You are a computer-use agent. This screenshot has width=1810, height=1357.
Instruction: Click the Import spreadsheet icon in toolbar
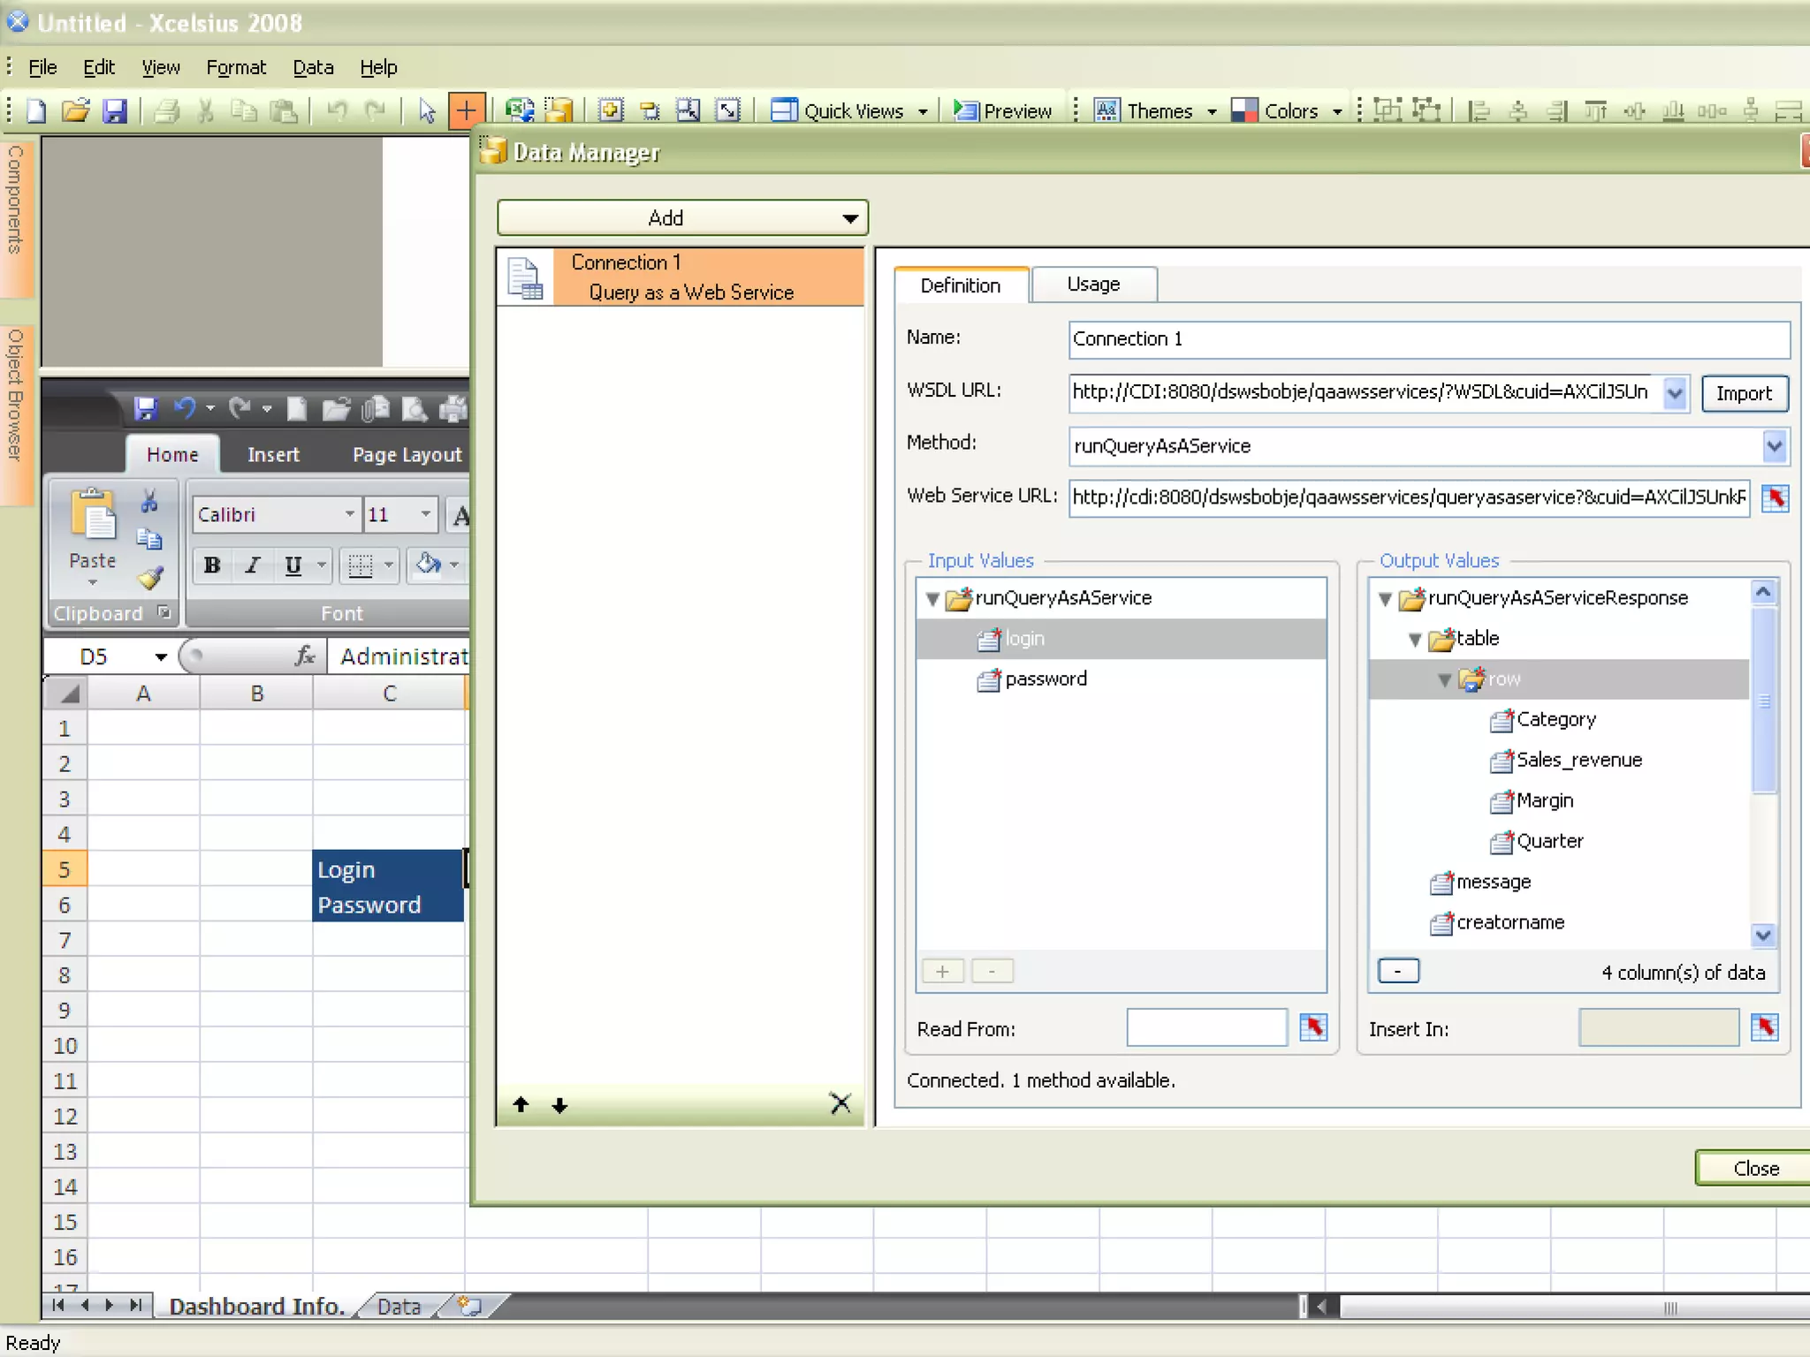pos(520,110)
